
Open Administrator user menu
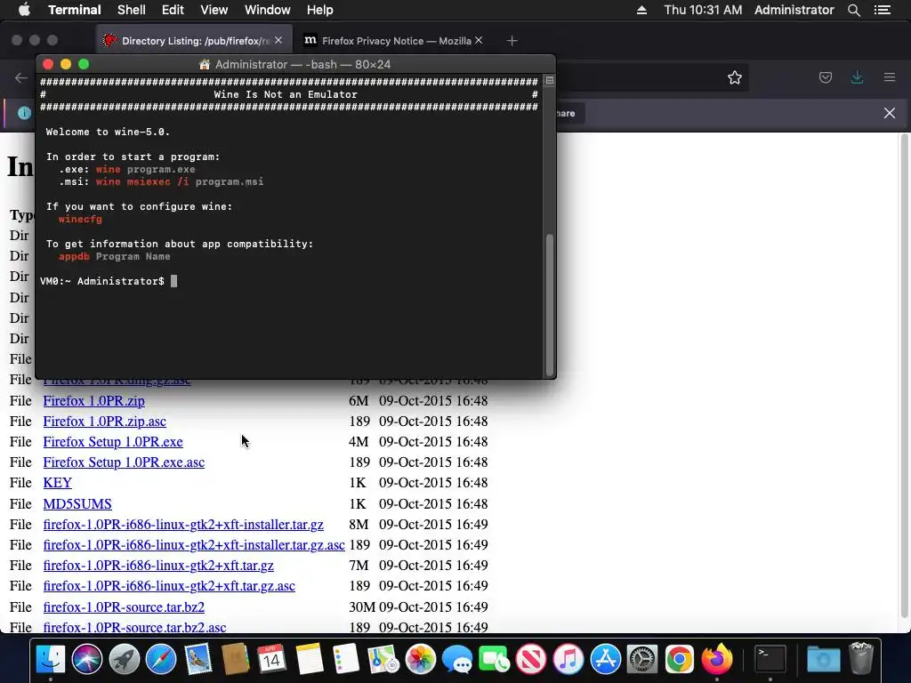tap(794, 10)
